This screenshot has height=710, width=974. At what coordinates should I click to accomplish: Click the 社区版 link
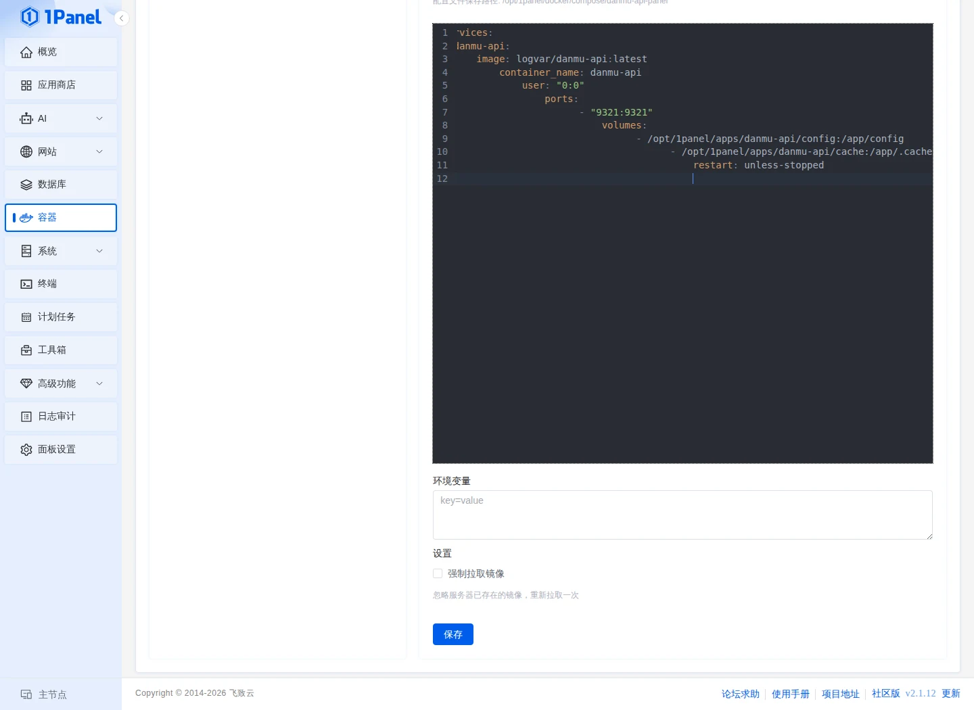[x=886, y=693]
